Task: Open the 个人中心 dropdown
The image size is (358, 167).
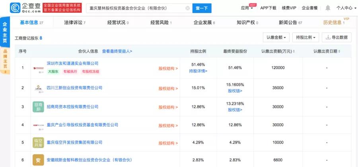Action: (x=346, y=8)
